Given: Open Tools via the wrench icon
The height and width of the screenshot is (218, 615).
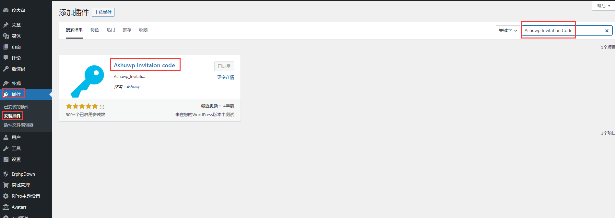Looking at the screenshot, I should pyautogui.click(x=6, y=148).
